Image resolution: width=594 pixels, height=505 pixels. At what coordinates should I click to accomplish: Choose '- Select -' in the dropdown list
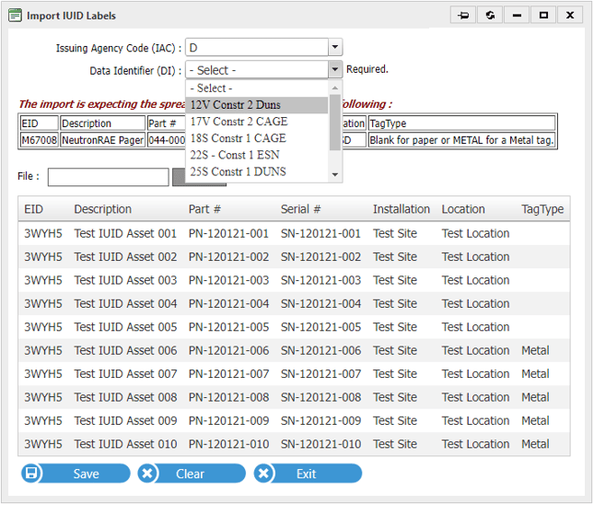257,88
